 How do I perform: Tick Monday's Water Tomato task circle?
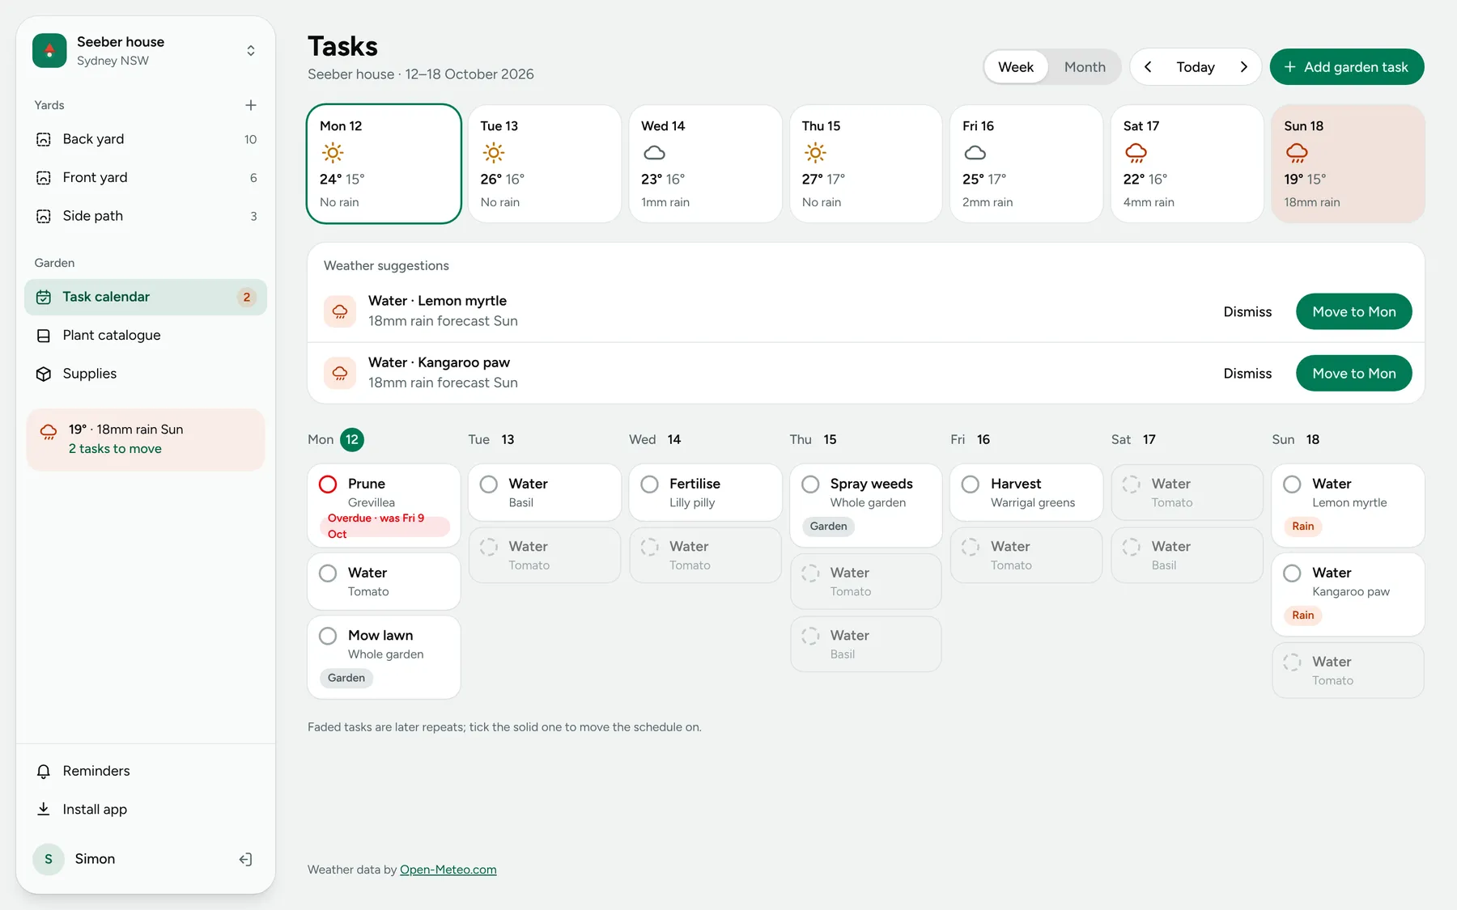(x=328, y=574)
